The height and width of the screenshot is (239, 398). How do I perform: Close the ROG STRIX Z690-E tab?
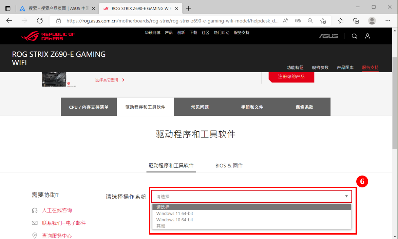(177, 8)
